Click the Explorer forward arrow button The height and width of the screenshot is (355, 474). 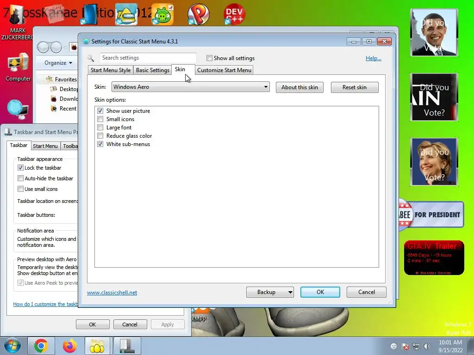tap(56, 47)
